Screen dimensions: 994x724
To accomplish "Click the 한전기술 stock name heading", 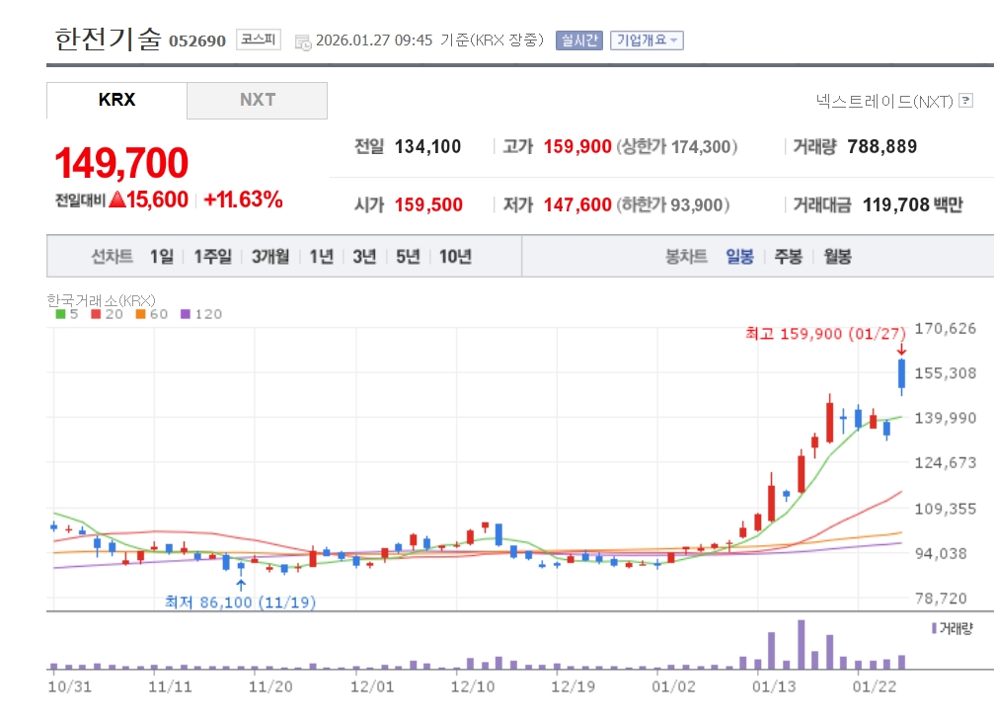I will pyautogui.click(x=108, y=39).
